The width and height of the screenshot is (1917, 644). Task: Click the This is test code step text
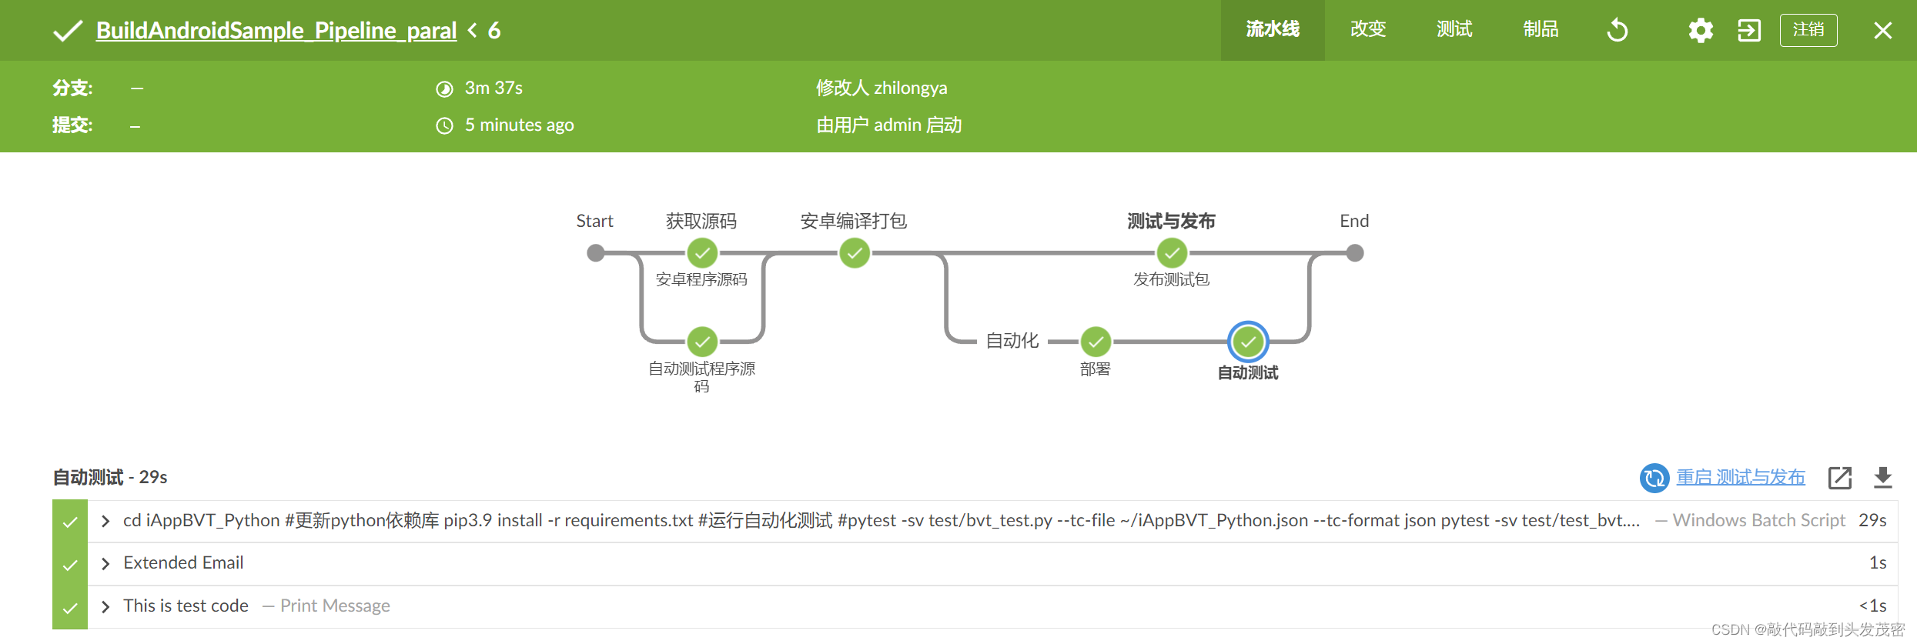[x=186, y=606]
